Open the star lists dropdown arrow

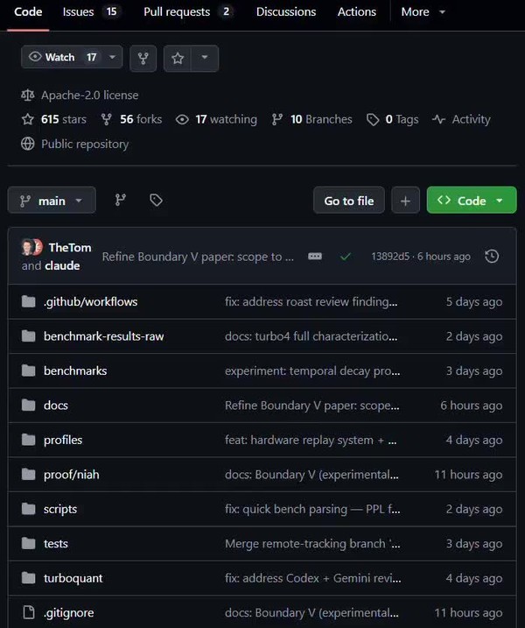[205, 58]
